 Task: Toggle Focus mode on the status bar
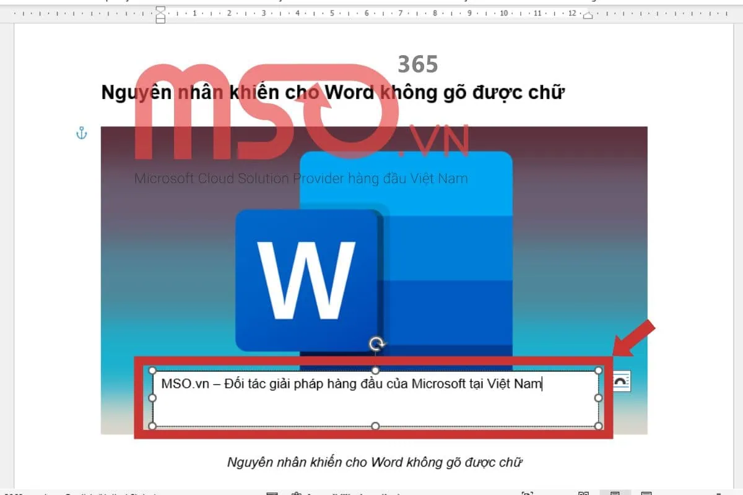(x=528, y=493)
